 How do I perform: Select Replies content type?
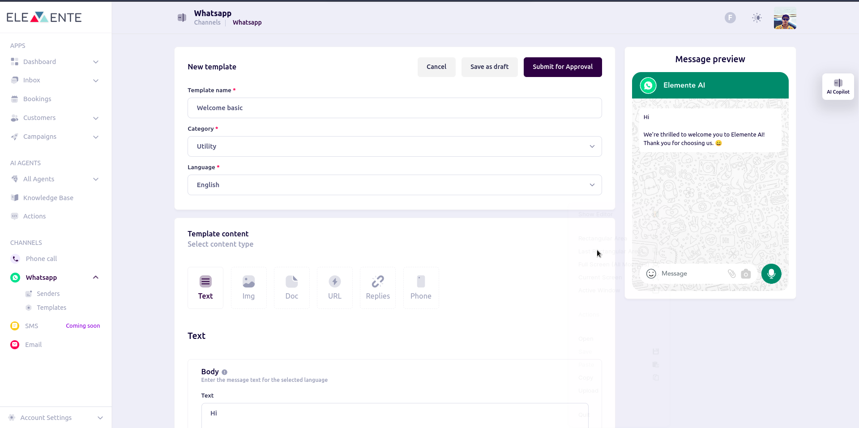(x=378, y=288)
